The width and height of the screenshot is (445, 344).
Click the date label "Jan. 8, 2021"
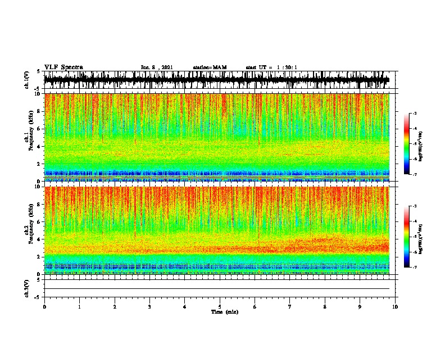pos(157,67)
